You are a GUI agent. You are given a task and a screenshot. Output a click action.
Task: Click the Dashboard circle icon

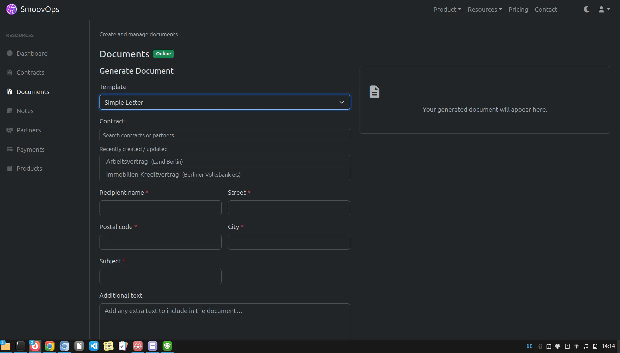[x=10, y=53]
